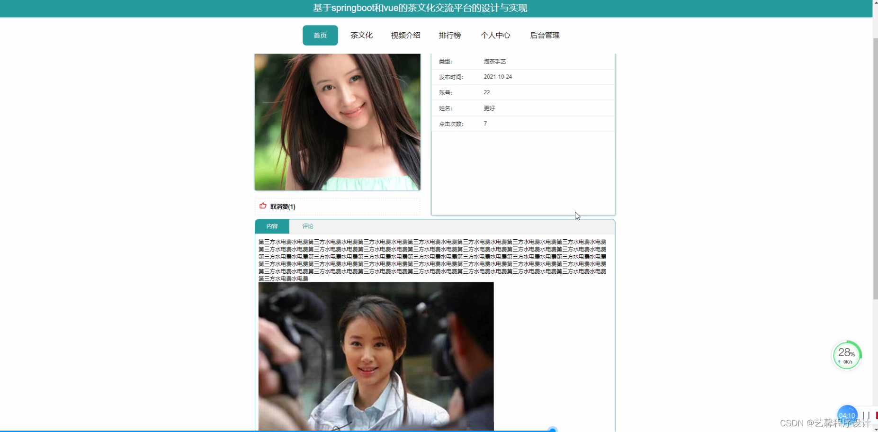
Task: Click the red thumbs-up like icon
Action: coord(263,206)
